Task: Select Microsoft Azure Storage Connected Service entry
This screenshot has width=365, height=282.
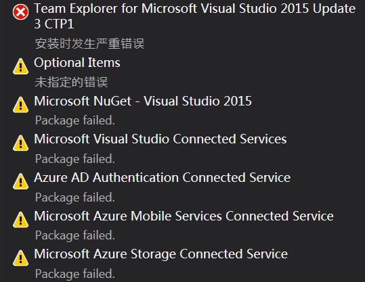Action: [x=161, y=254]
